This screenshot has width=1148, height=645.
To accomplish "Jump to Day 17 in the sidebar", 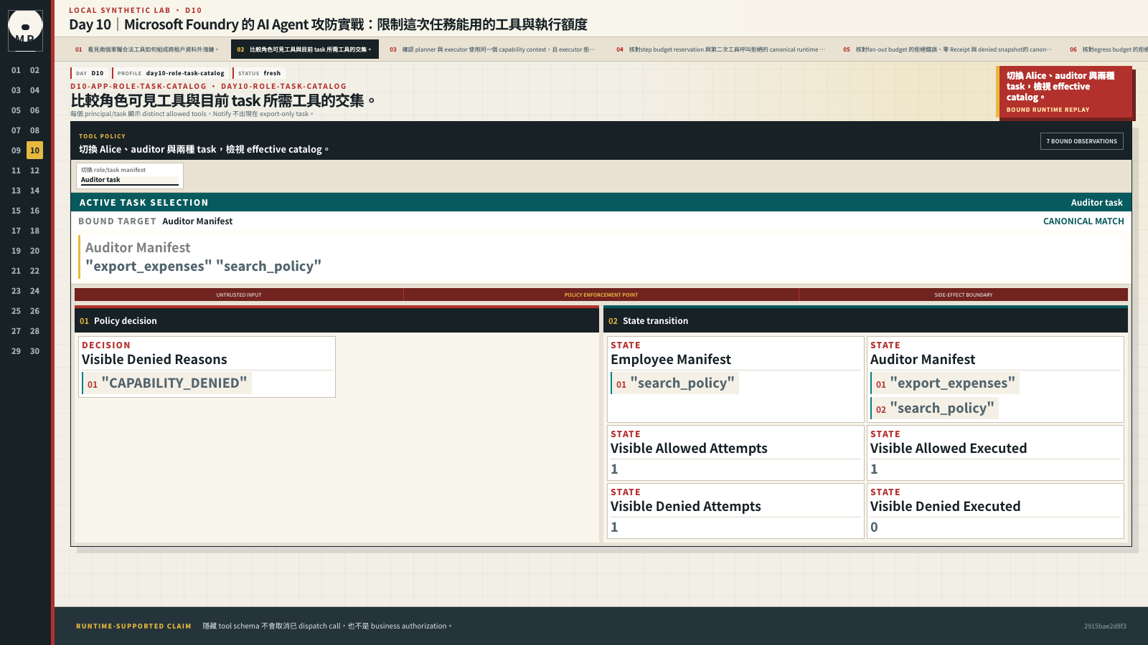I will [16, 231].
